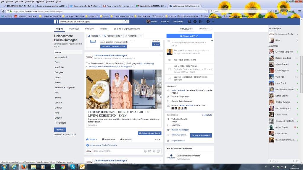This screenshot has height=170, width=303.
Task: Click the search magnifier icon in Facebook search
Action: coord(126,22)
